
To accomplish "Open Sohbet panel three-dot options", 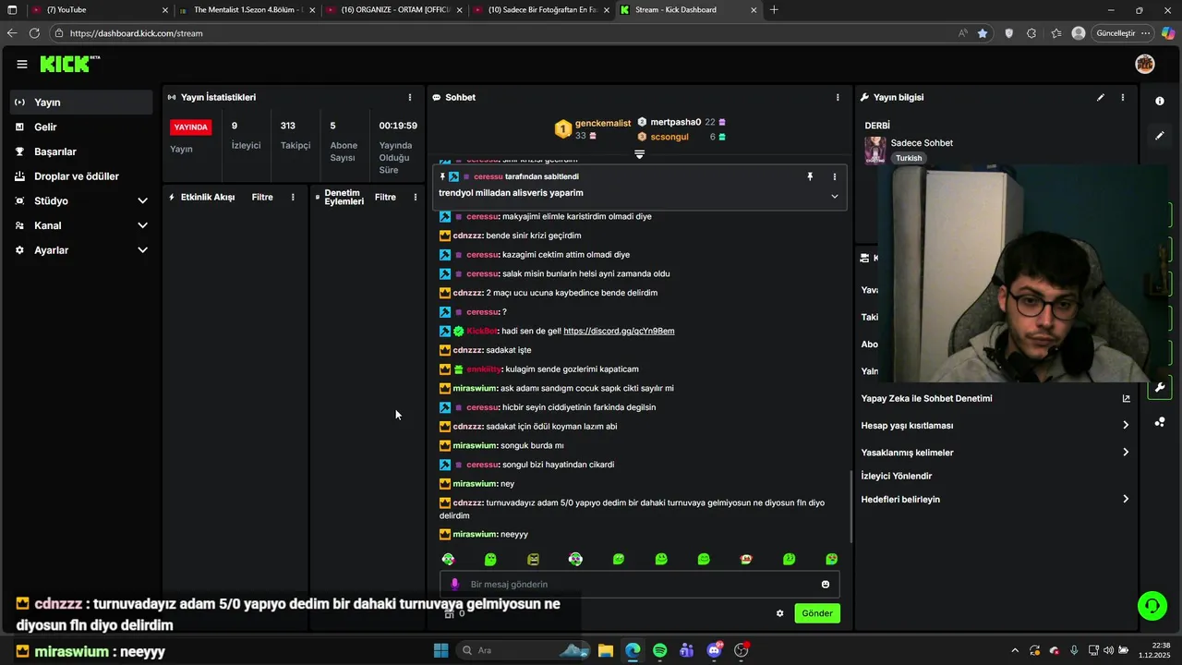I will coord(838,97).
